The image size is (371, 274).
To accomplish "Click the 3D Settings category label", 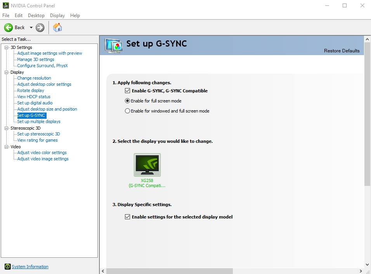I will 21,47.
